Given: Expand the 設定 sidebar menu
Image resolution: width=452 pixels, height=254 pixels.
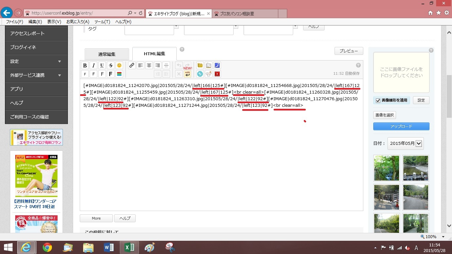Looking at the screenshot, I should (36, 61).
